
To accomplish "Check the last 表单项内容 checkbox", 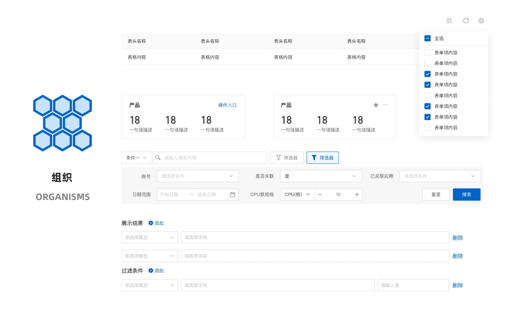I will (428, 128).
